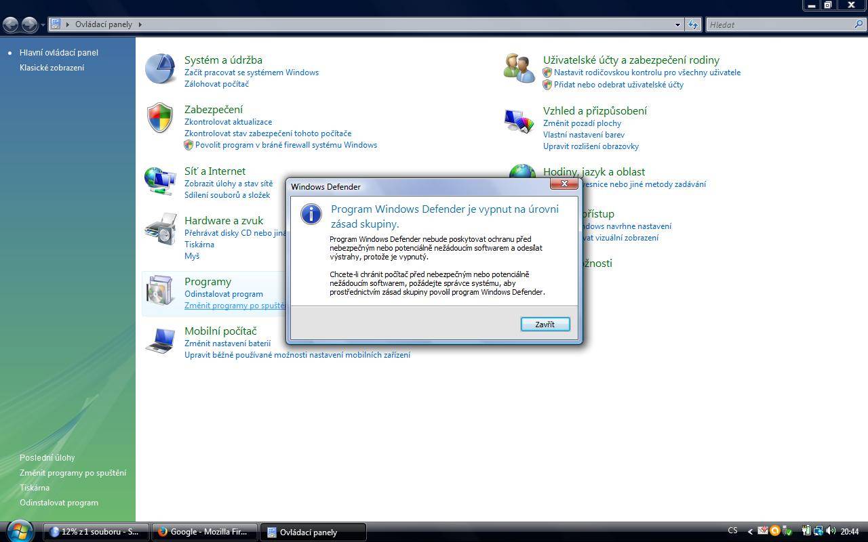Click the search magnifier icon
The image size is (868, 542).
click(x=859, y=24)
